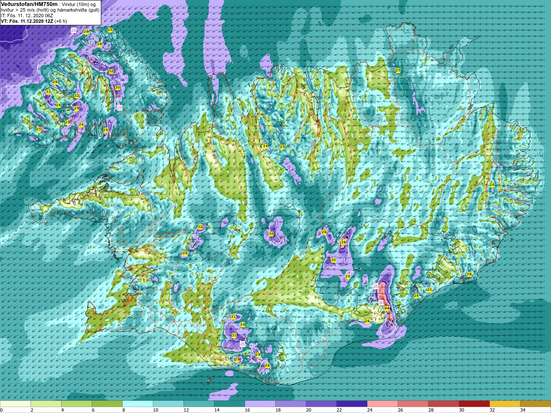The height and width of the screenshot is (413, 551).
Task: Click the yellow "44" maximum gust label
Action: pyautogui.click(x=387, y=308)
